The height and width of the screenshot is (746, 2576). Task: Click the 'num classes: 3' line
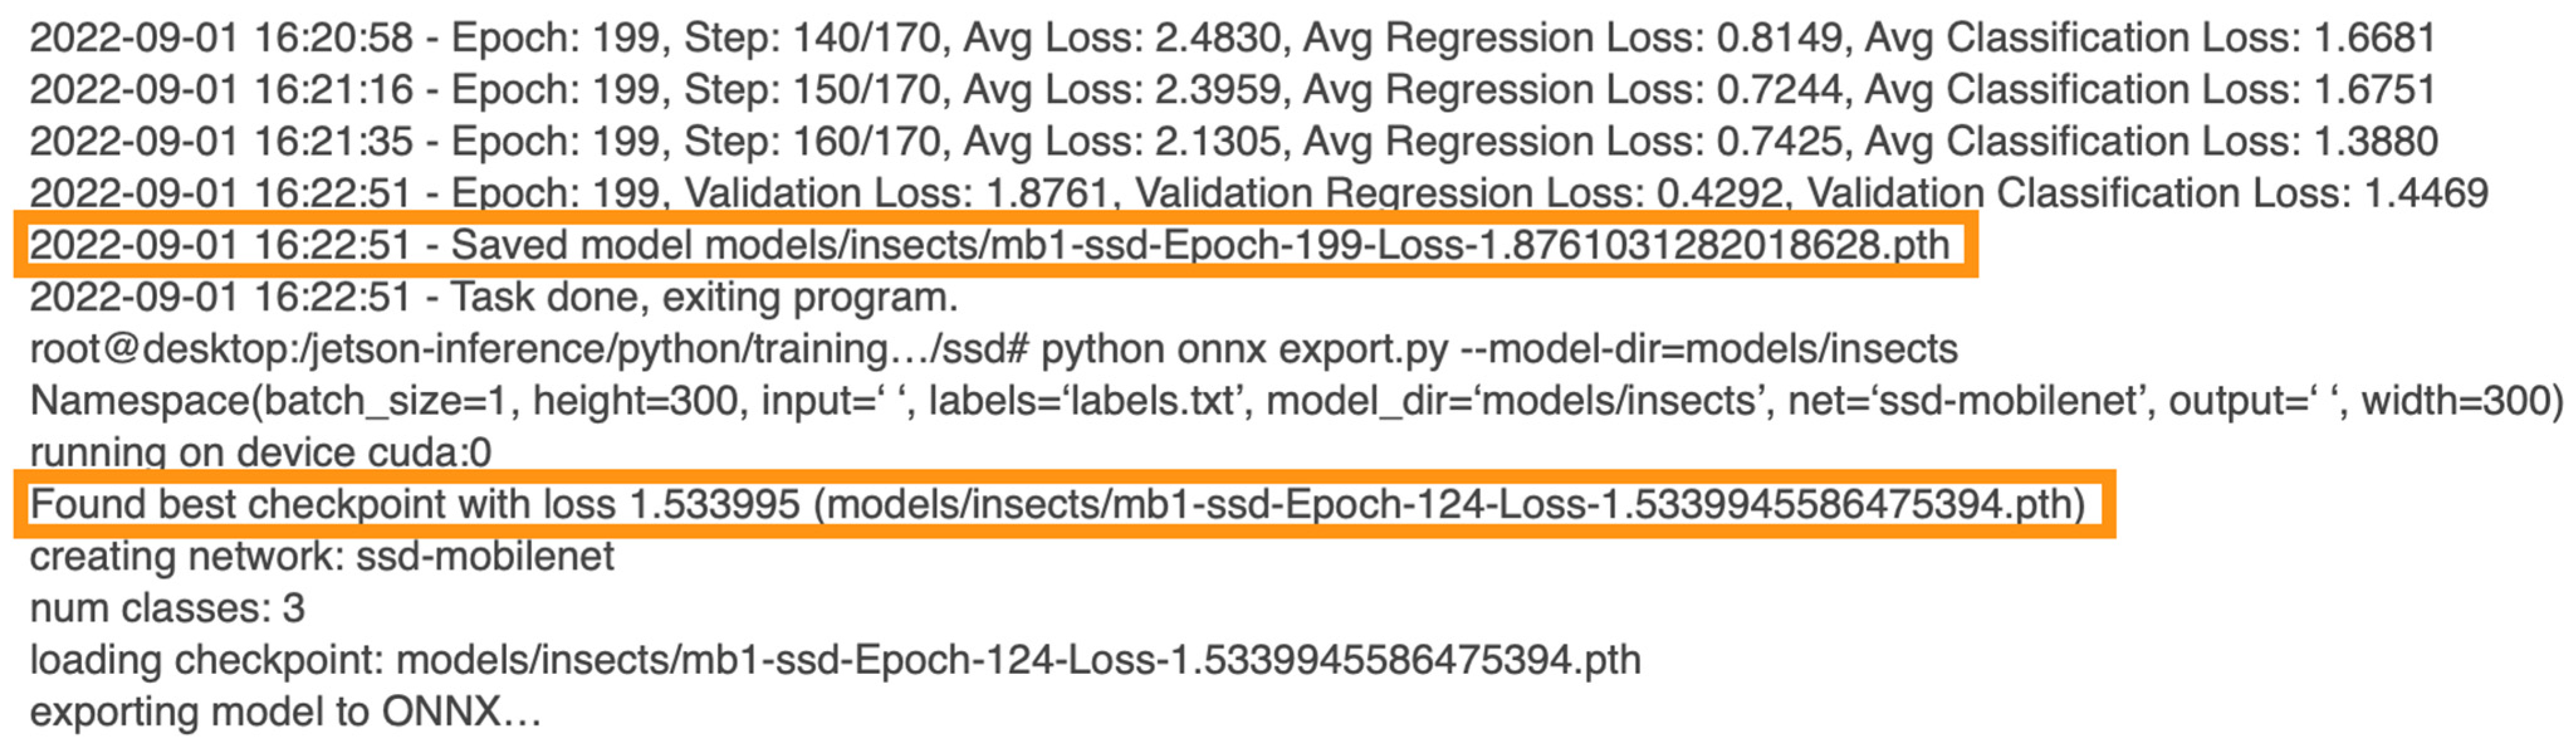coord(167,608)
